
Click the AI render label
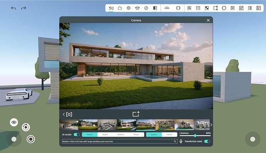pyautogui.click(x=67, y=135)
